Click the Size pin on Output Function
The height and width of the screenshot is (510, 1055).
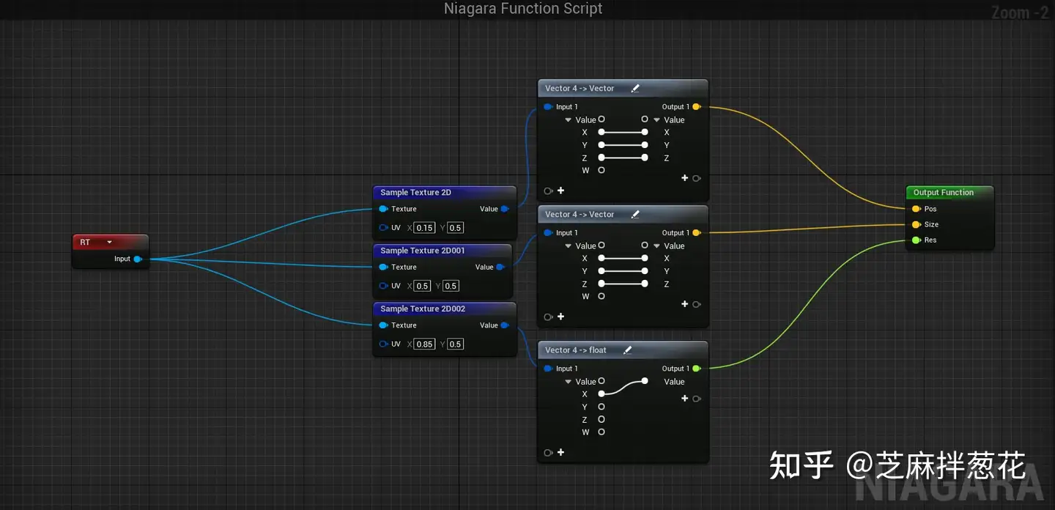pos(916,225)
